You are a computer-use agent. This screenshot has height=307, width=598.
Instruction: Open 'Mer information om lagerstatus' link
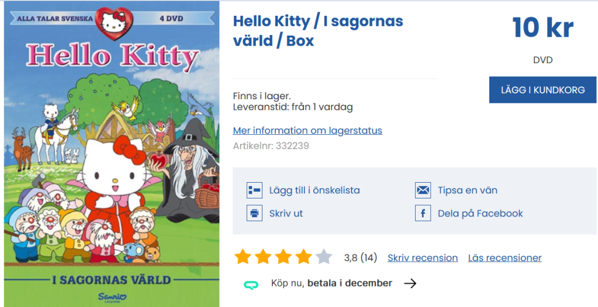[x=307, y=130]
